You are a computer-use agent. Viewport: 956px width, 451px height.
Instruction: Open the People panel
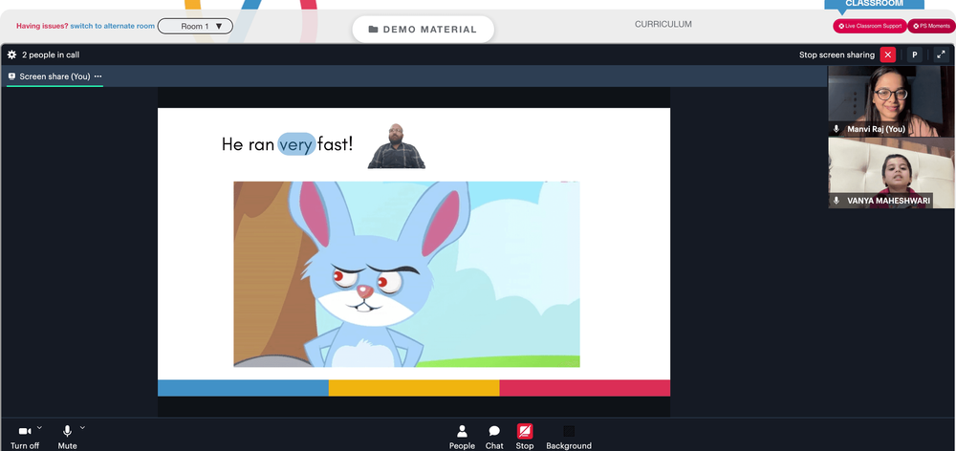(x=462, y=438)
